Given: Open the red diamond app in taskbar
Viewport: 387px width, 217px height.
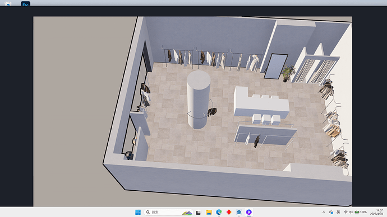Looking at the screenshot, I should (x=229, y=212).
